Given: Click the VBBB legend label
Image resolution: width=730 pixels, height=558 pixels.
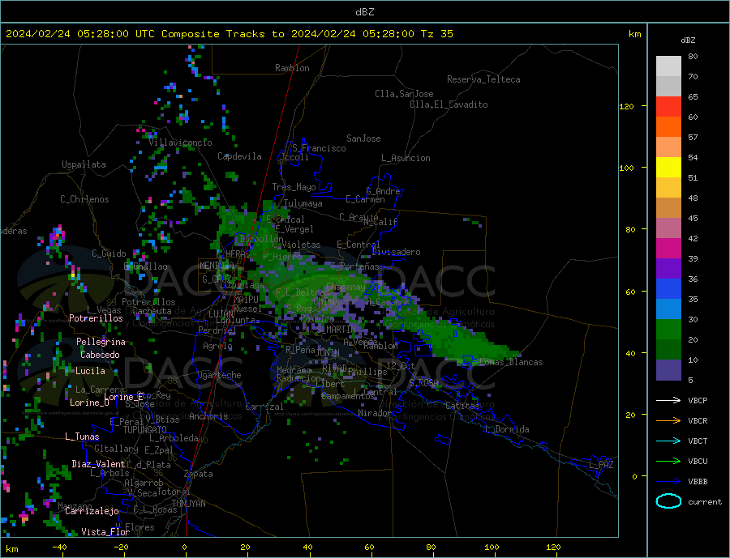Looking at the screenshot, I should click(698, 481).
